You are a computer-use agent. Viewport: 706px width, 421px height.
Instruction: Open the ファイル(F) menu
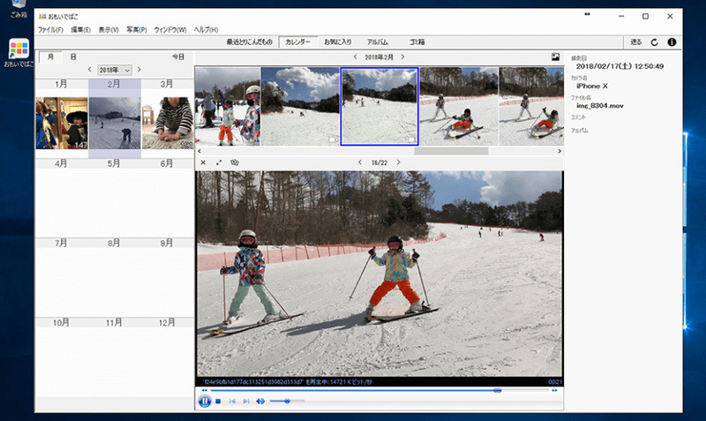50,30
